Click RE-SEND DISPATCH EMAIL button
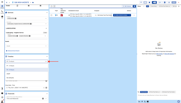The width and height of the screenshot is (181, 103). pos(121,15)
